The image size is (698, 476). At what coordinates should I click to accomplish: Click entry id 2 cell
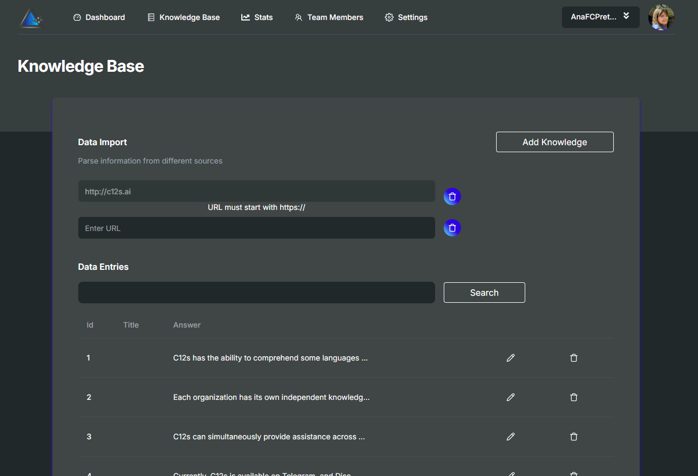click(89, 397)
